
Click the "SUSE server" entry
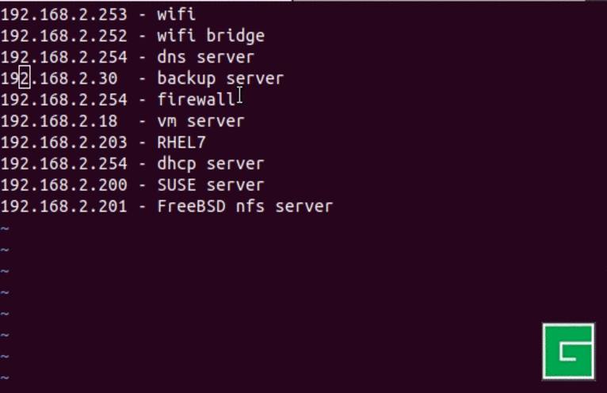click(210, 185)
